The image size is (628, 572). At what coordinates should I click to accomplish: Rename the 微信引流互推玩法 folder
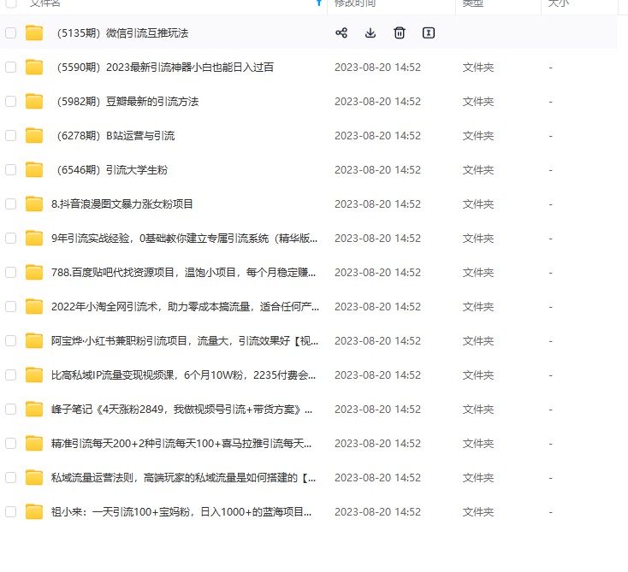pos(429,32)
